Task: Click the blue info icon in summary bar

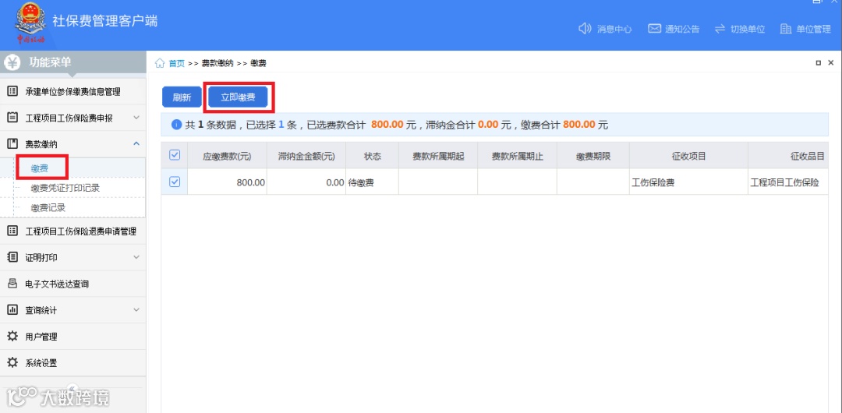Action: coord(175,125)
